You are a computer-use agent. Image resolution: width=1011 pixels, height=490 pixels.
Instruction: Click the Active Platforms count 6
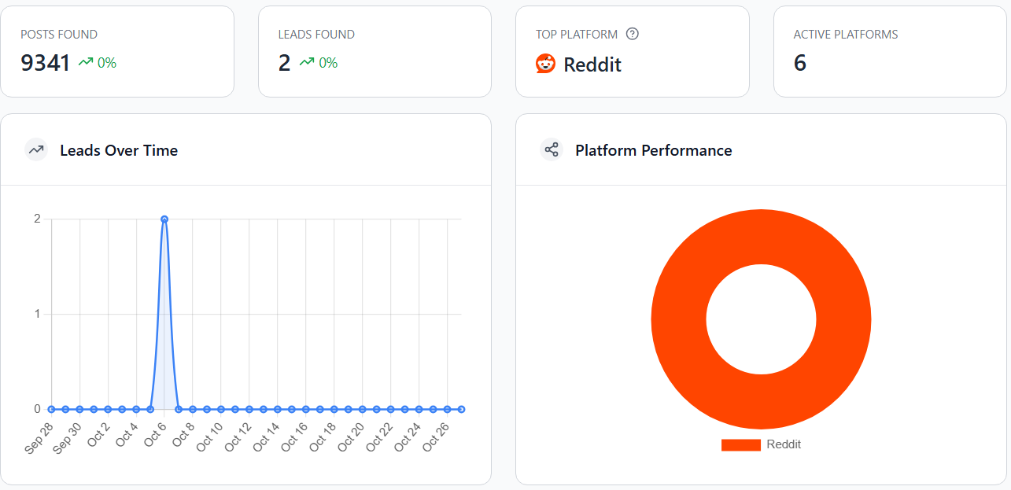[799, 63]
